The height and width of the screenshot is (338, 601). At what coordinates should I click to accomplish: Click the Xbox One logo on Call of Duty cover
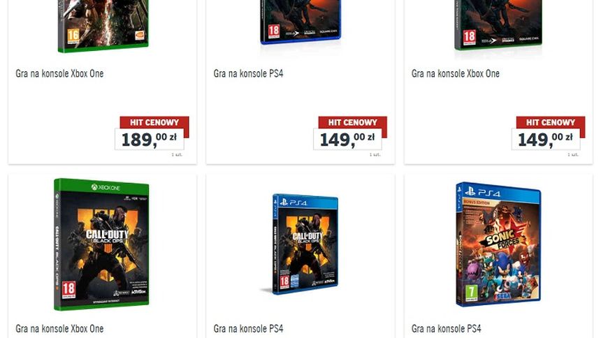click(106, 187)
